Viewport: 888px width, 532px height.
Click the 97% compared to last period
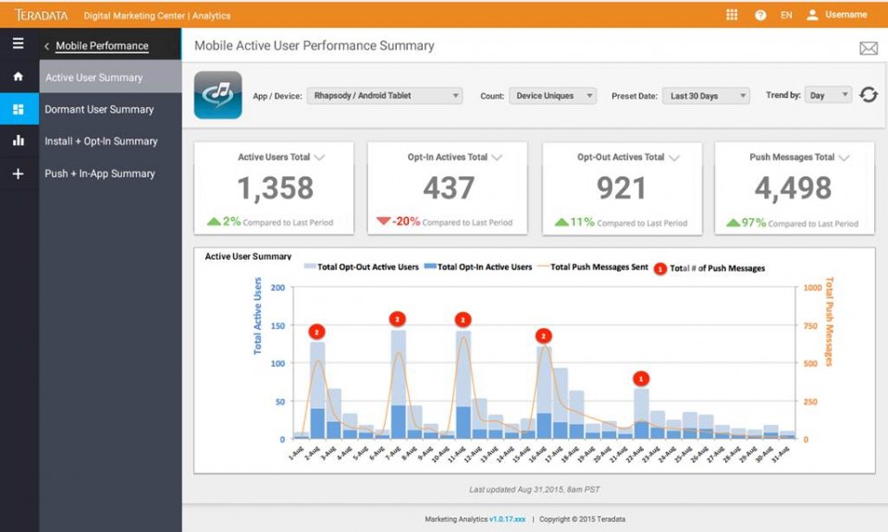point(793,223)
